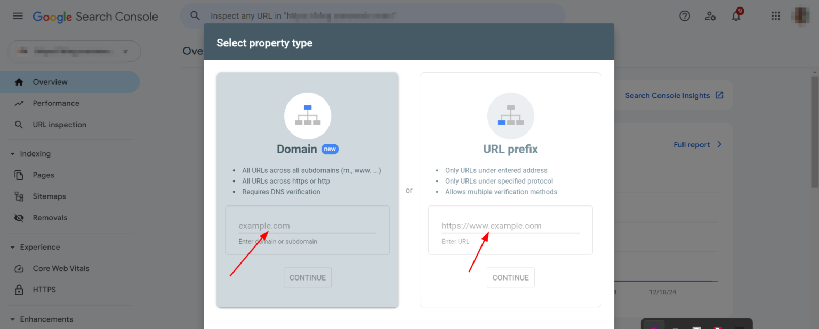Click Continue under the Domain card
The width and height of the screenshot is (819, 329).
coord(308,277)
